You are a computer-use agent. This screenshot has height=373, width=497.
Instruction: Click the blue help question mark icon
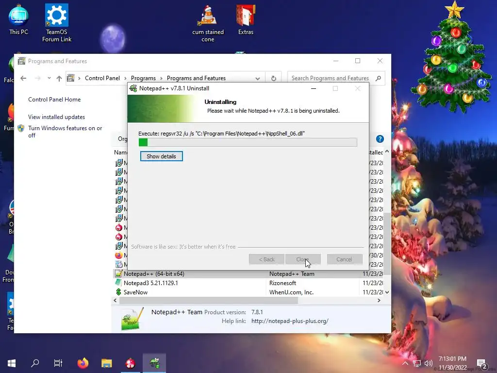(x=380, y=139)
